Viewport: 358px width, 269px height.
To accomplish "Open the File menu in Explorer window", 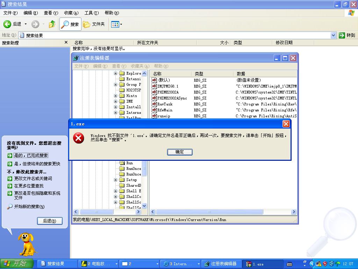I will [x=10, y=13].
